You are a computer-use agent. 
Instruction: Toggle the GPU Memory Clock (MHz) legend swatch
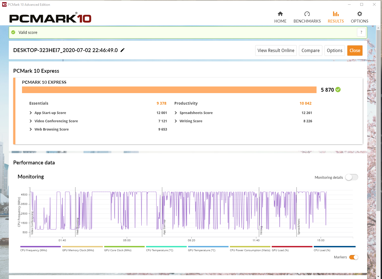(x=83, y=247)
